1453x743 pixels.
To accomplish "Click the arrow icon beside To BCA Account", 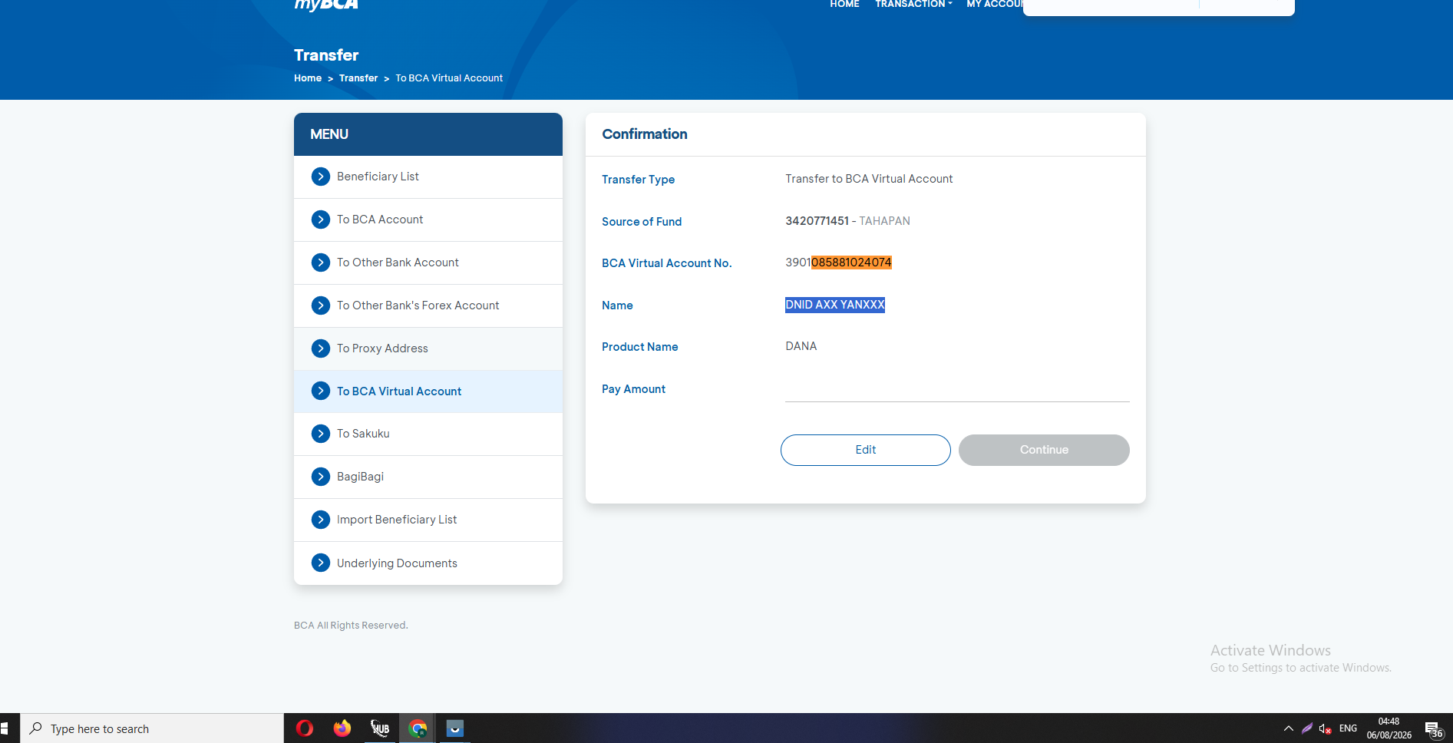I will [x=321, y=220].
